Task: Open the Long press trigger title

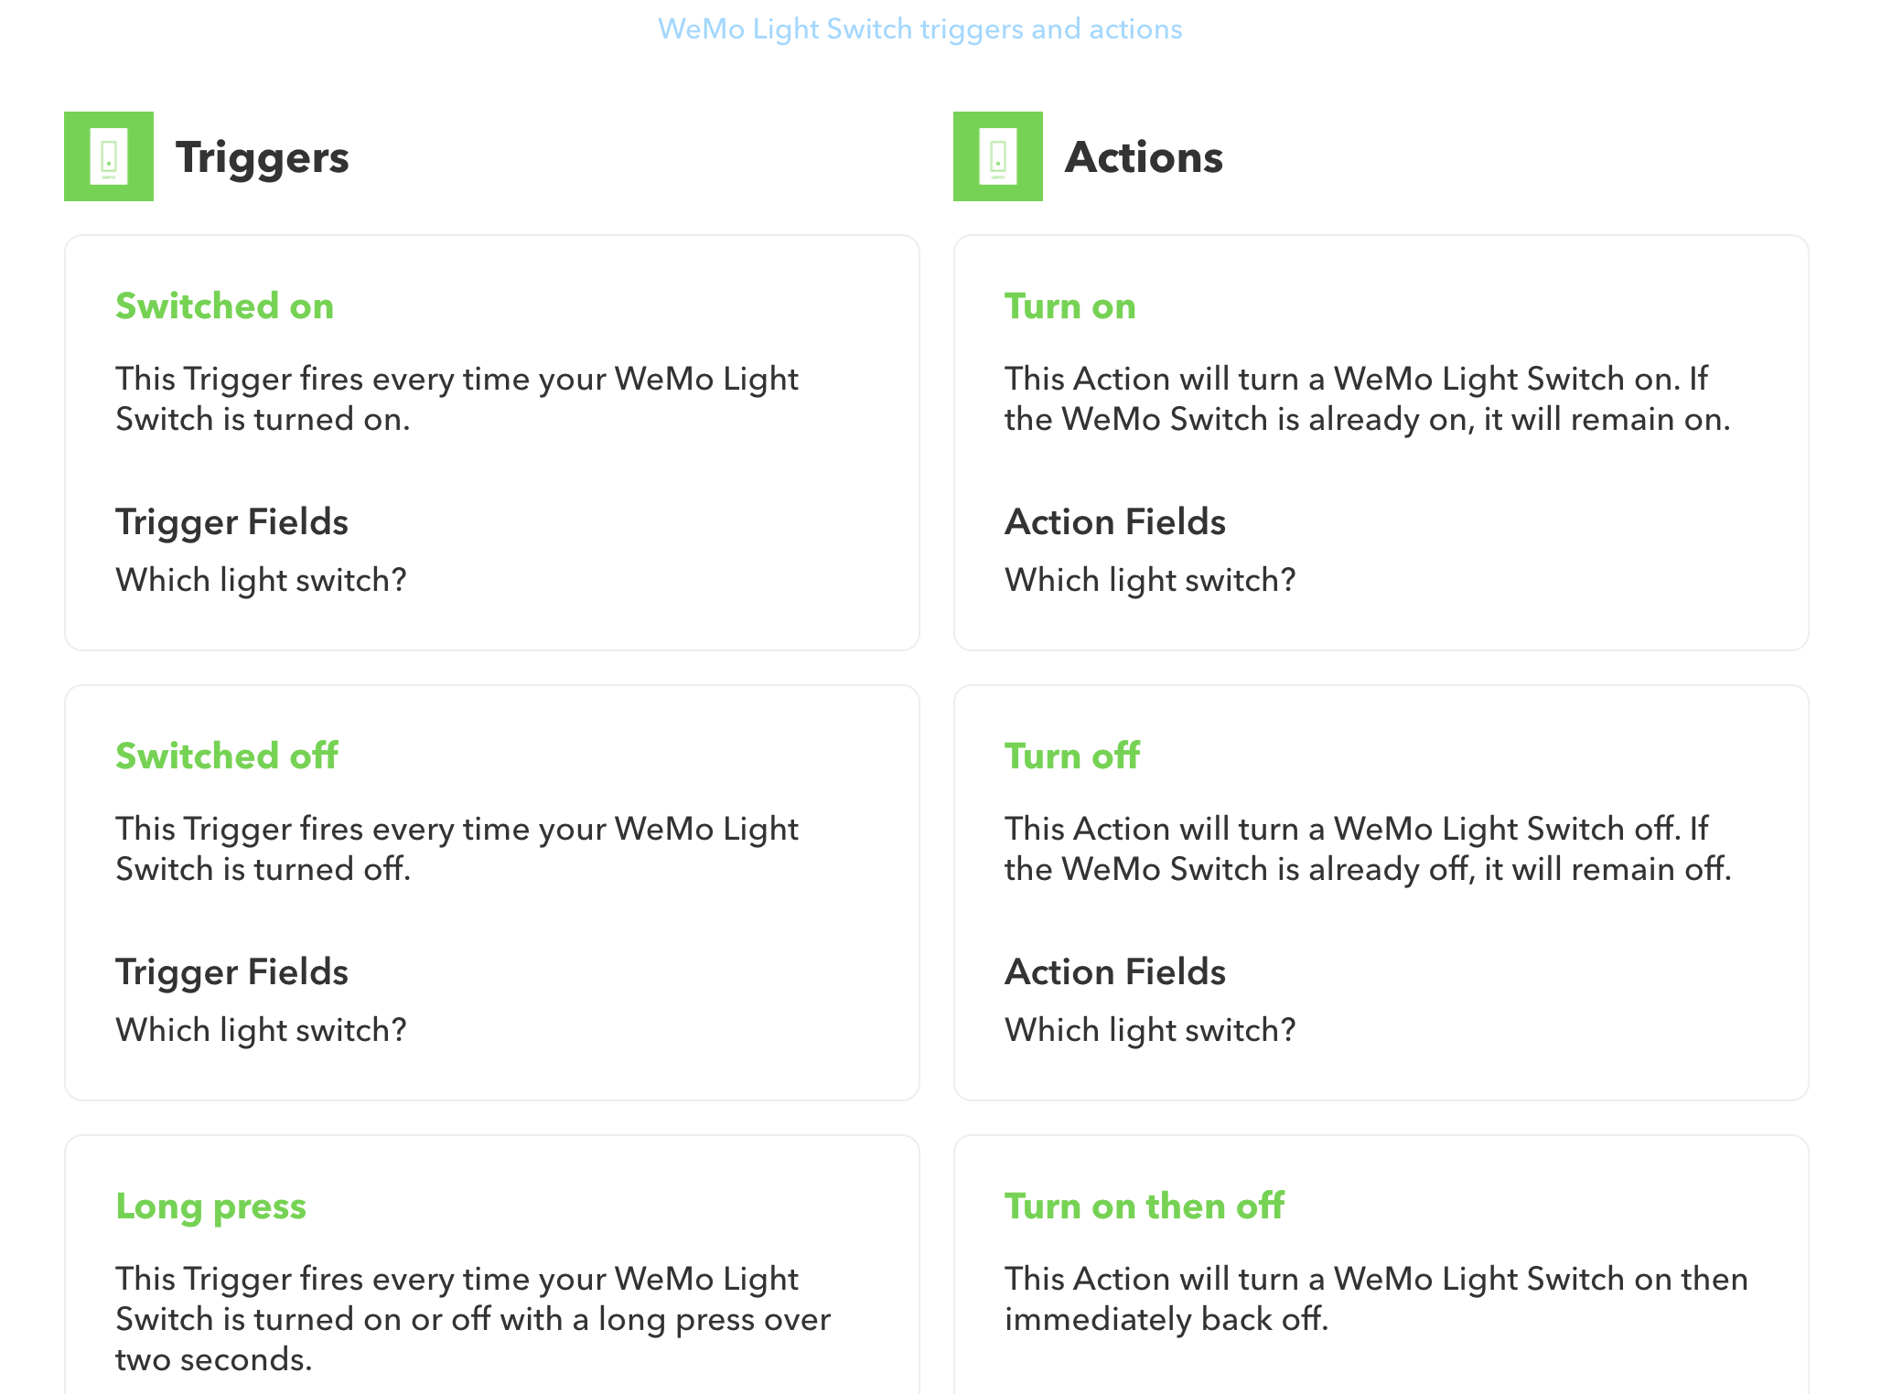Action: tap(211, 1206)
